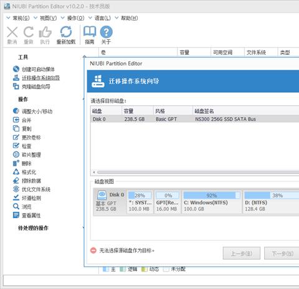The width and height of the screenshot is (299, 289).
Task: Click the 逻辑 (logical) legend color swatch
Action: [123, 269]
